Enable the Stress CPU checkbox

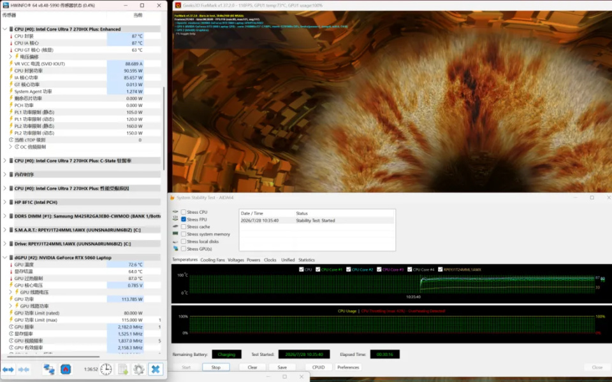[183, 212]
